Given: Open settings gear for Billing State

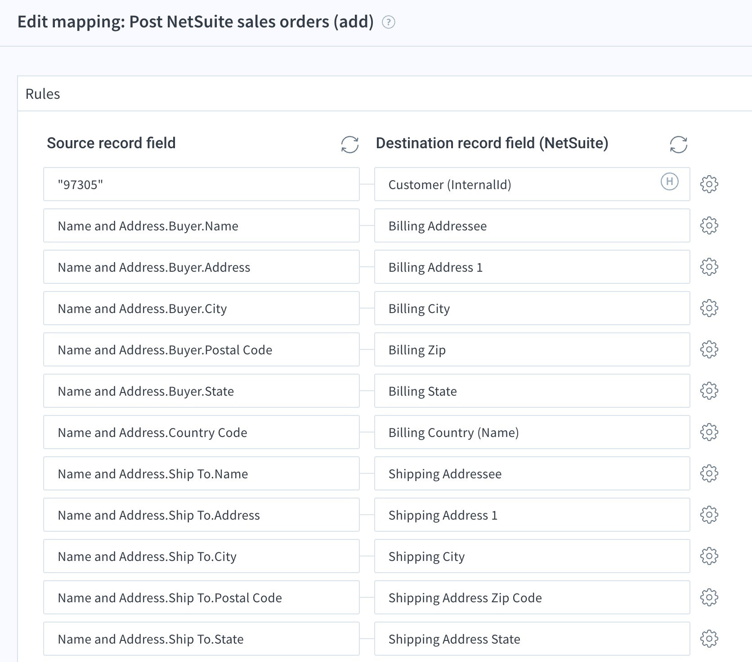Looking at the screenshot, I should pyautogui.click(x=709, y=391).
